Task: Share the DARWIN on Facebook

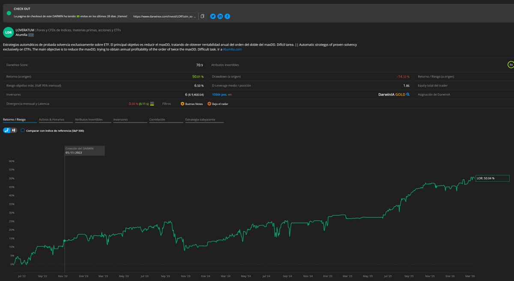Action: [x=227, y=16]
